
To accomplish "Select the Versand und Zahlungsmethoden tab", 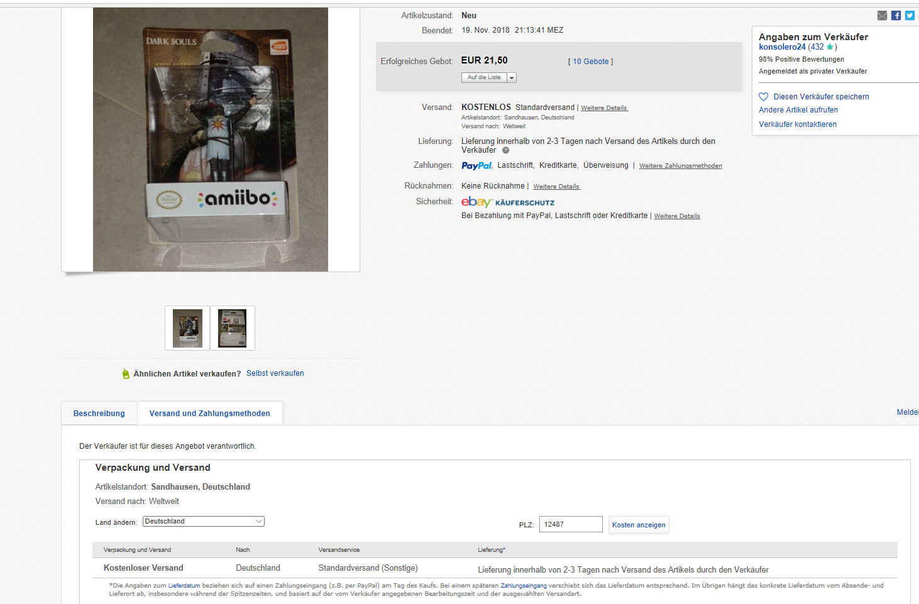I will [210, 414].
